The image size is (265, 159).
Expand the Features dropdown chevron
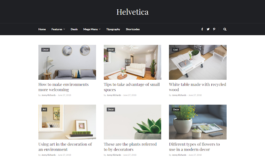64,29
